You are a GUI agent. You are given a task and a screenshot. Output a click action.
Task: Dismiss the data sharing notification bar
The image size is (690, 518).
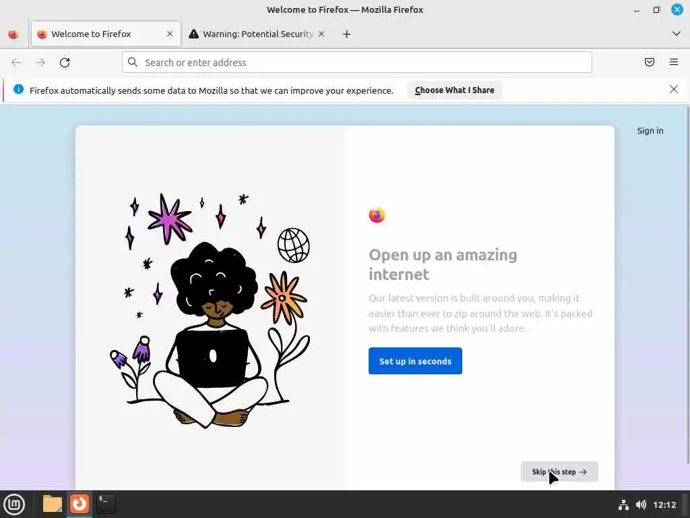[674, 90]
